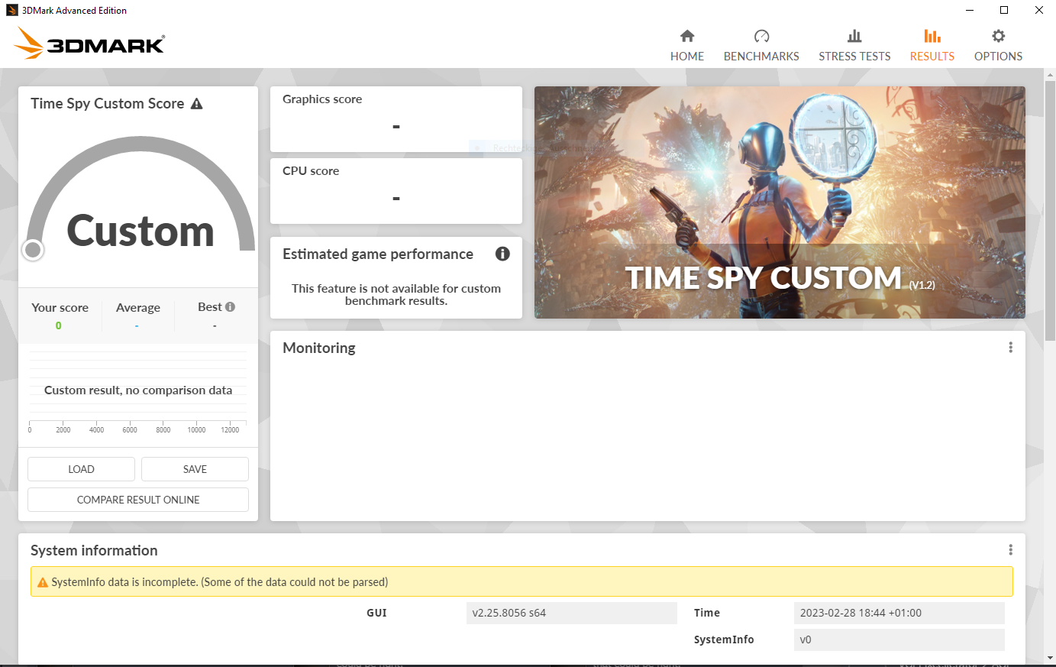Select the GUI version field v2.25.8056
1056x667 pixels.
[x=571, y=613]
